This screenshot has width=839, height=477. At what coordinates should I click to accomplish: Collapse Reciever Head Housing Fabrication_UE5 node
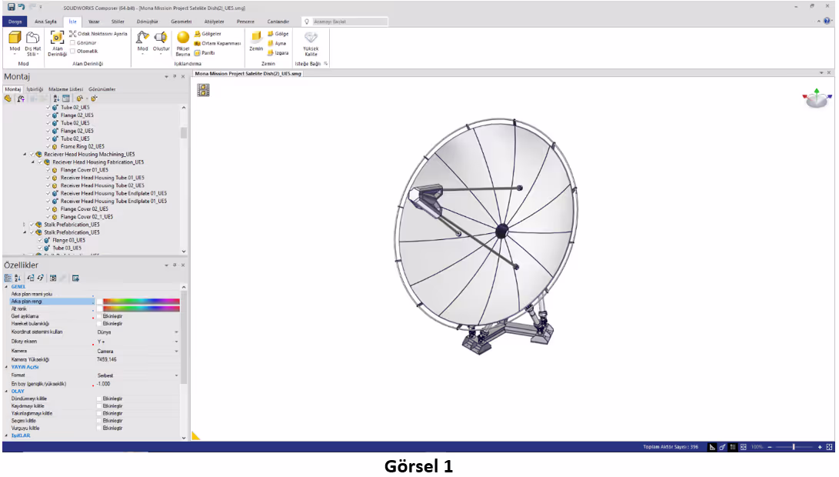tap(32, 162)
